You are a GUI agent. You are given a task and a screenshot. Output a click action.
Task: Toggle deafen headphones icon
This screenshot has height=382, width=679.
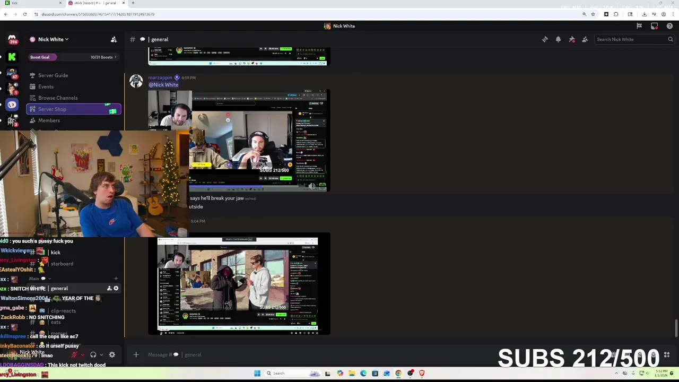[93, 354]
